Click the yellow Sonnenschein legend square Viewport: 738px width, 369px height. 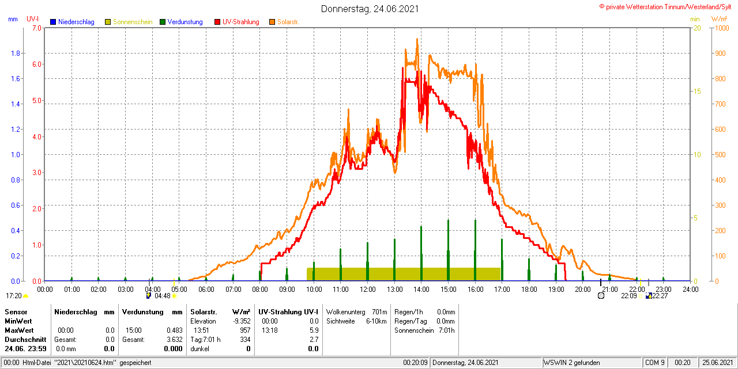108,22
